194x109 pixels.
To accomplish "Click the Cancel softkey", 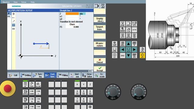I will tap(100, 61).
